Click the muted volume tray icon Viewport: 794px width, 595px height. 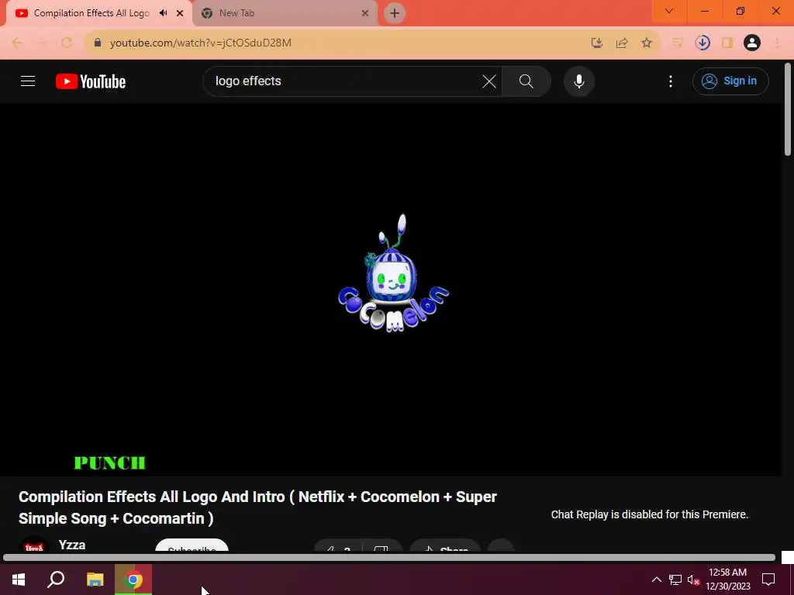(x=692, y=580)
